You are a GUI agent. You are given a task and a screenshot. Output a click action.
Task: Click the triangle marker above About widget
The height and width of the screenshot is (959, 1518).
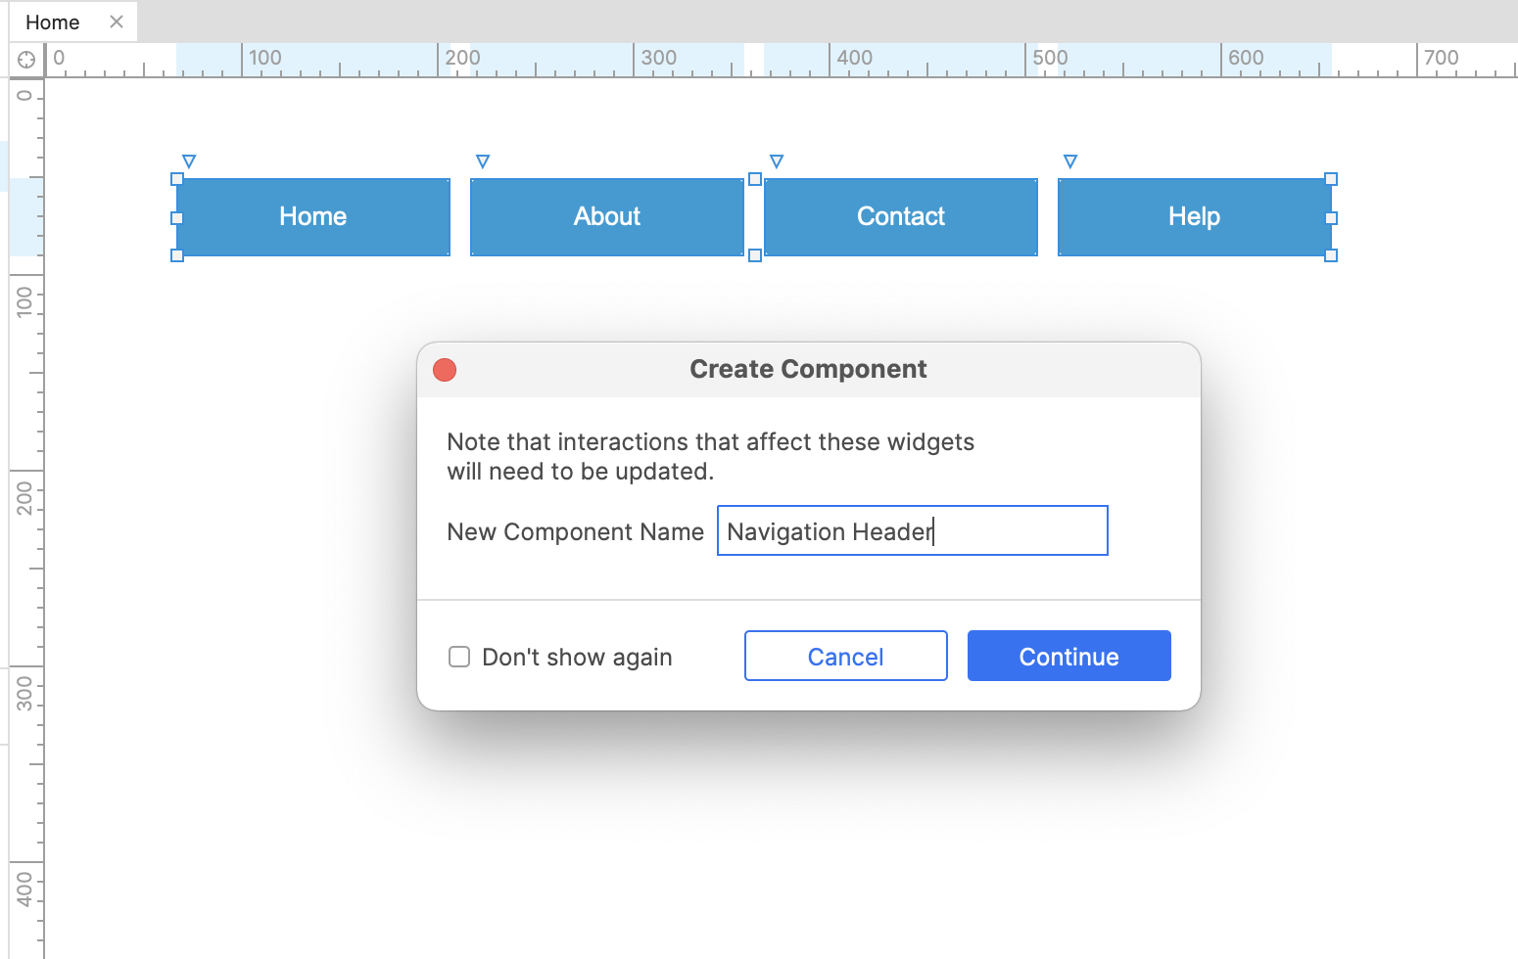(x=483, y=161)
